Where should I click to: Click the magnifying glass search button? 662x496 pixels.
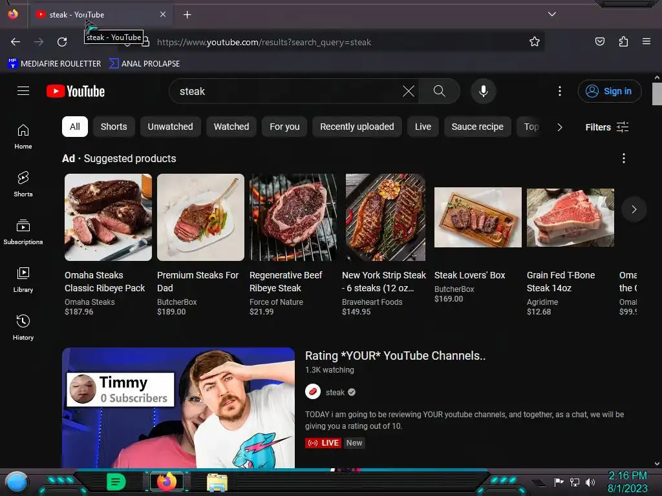pos(439,91)
